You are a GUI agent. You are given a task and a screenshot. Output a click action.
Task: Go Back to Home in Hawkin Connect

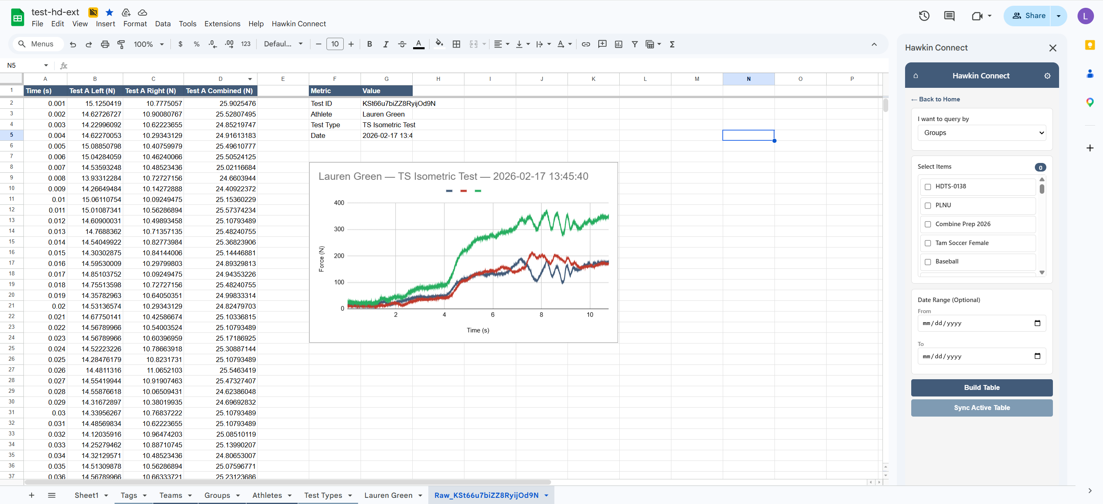939,99
